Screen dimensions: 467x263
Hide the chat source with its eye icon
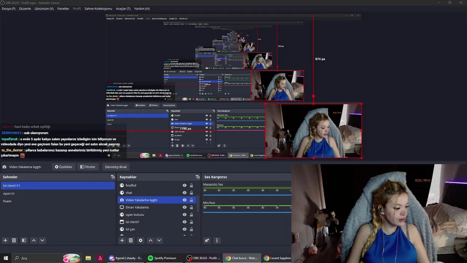tap(185, 193)
